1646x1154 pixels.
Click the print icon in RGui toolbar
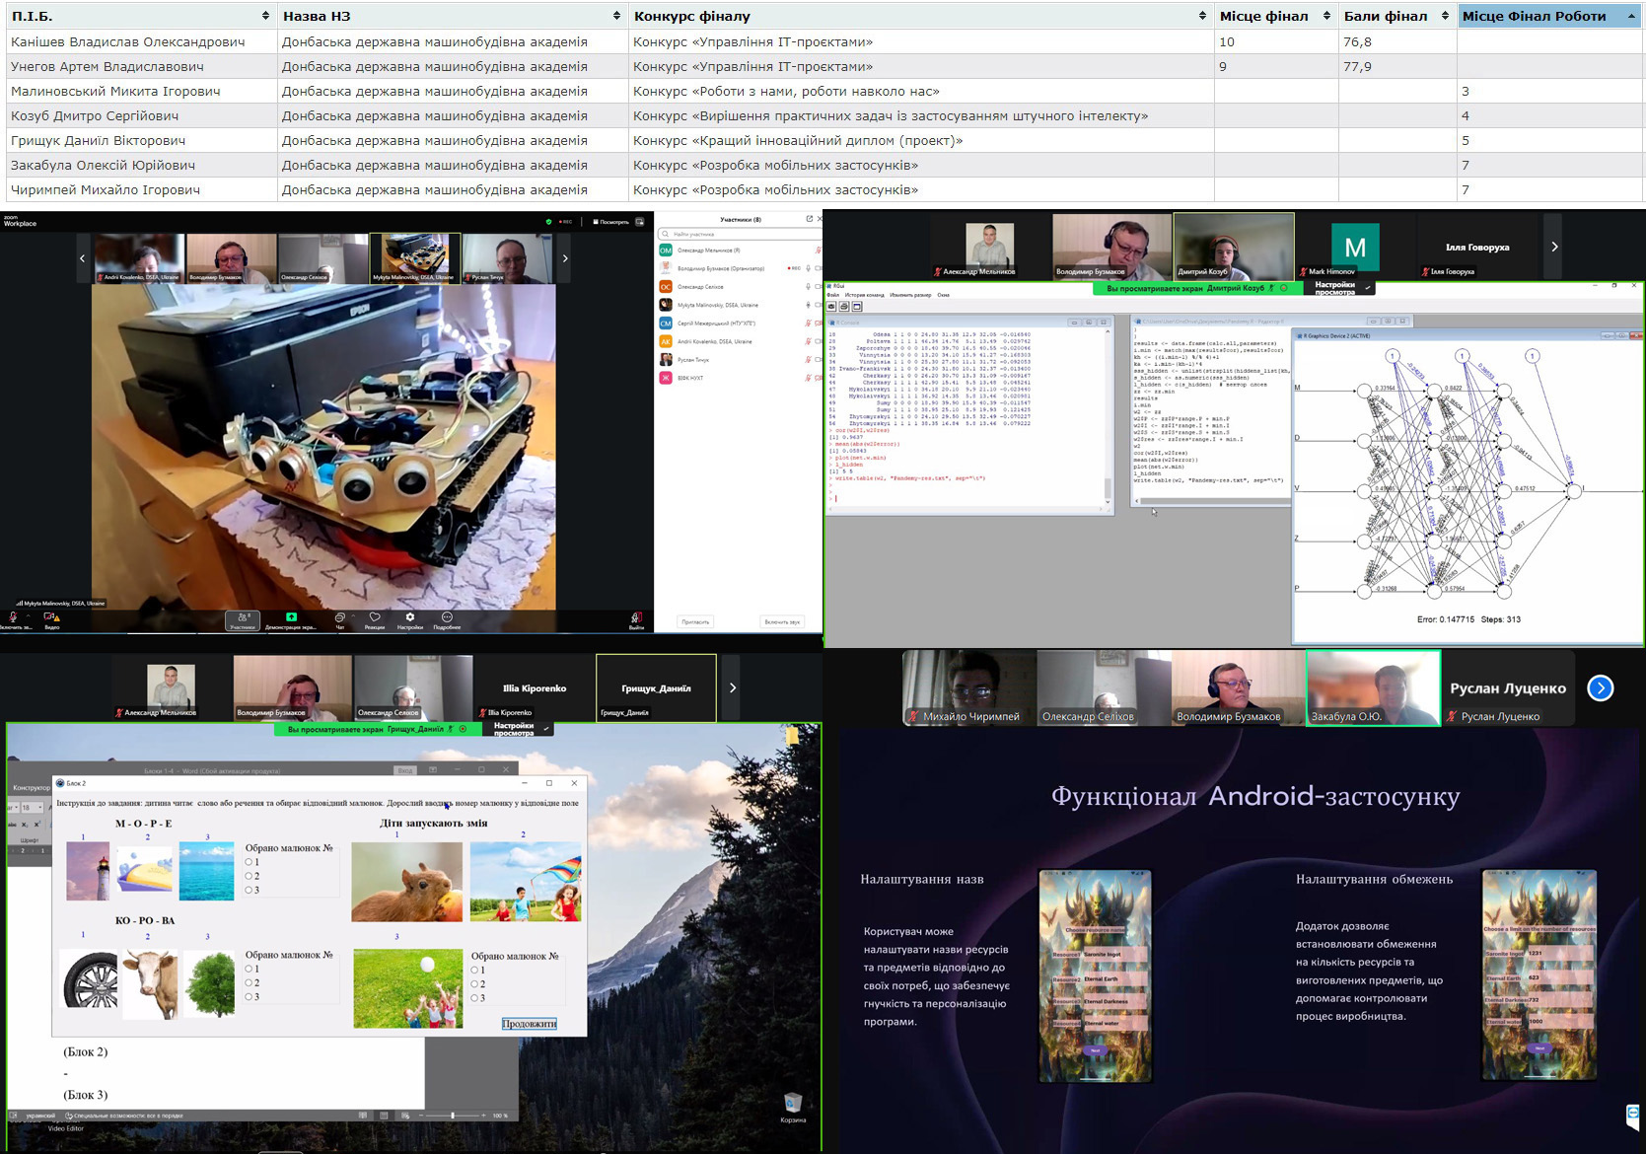click(844, 307)
